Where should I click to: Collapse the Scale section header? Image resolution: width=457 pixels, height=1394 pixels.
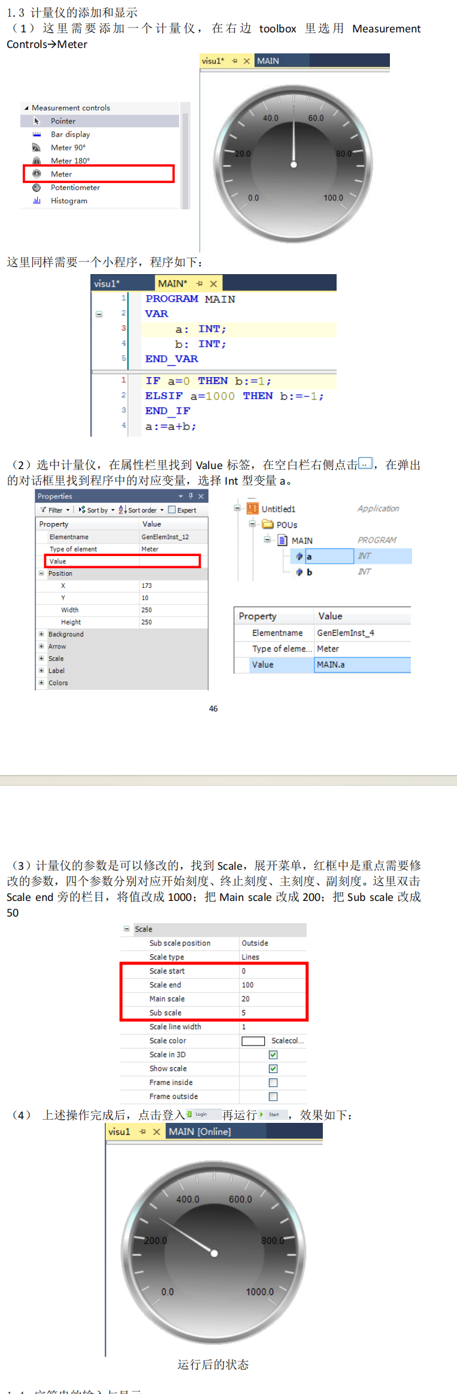coord(126,929)
